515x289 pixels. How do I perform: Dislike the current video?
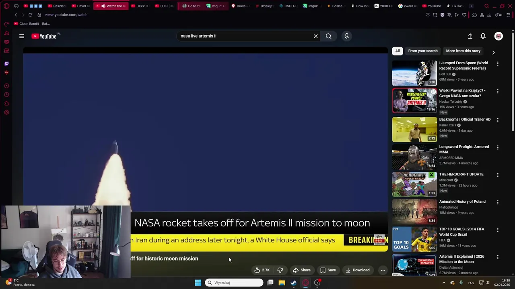tap(280, 270)
